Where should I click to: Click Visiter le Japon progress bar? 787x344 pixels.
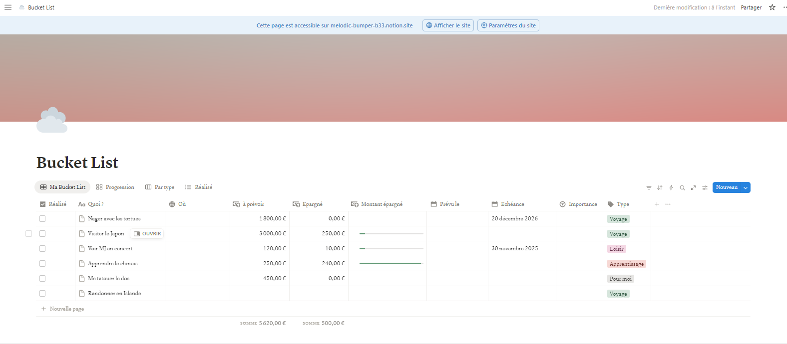coord(392,234)
